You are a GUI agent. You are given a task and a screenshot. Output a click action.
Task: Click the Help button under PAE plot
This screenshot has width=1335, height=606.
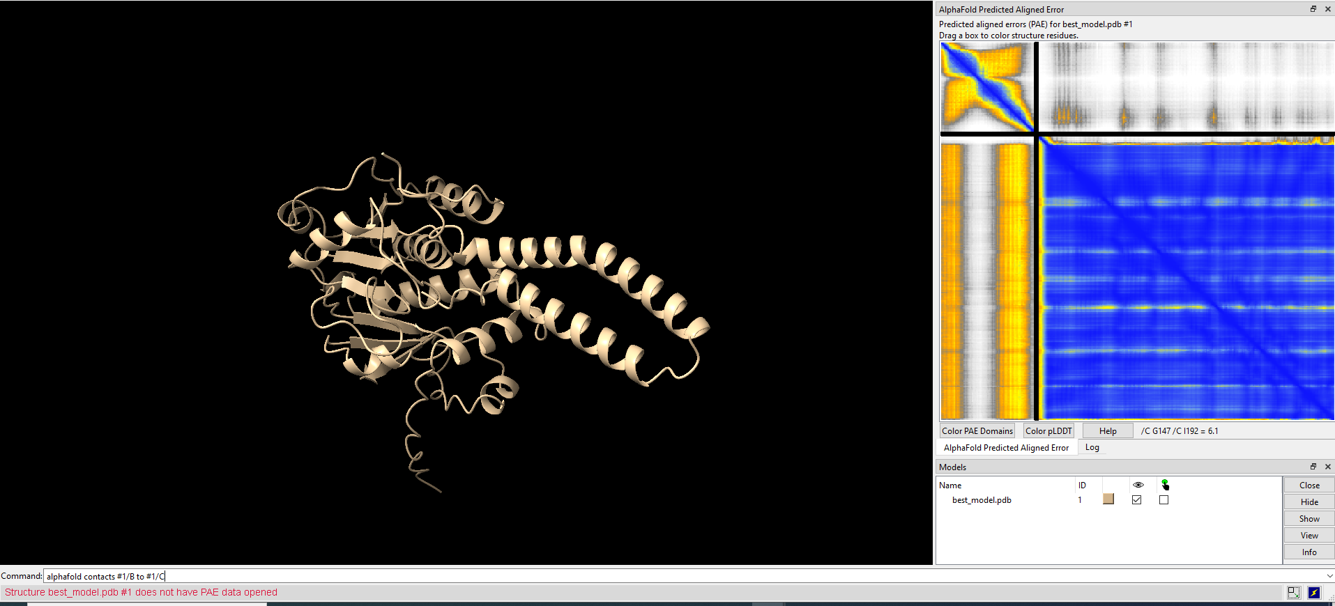(1108, 431)
